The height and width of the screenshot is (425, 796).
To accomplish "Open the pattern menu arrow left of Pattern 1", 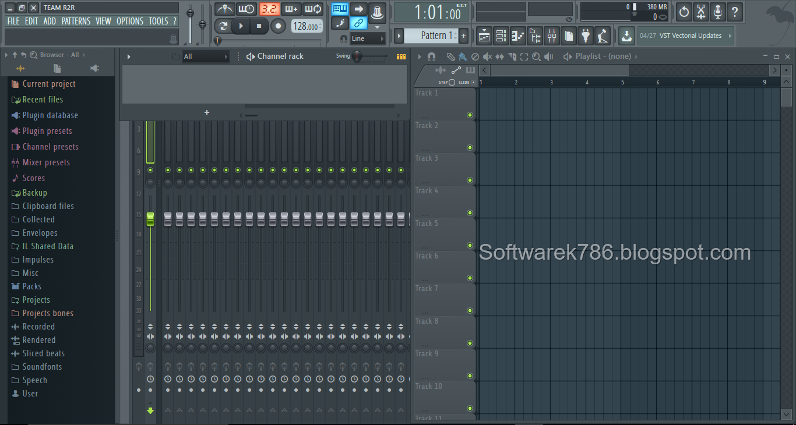I will [399, 36].
